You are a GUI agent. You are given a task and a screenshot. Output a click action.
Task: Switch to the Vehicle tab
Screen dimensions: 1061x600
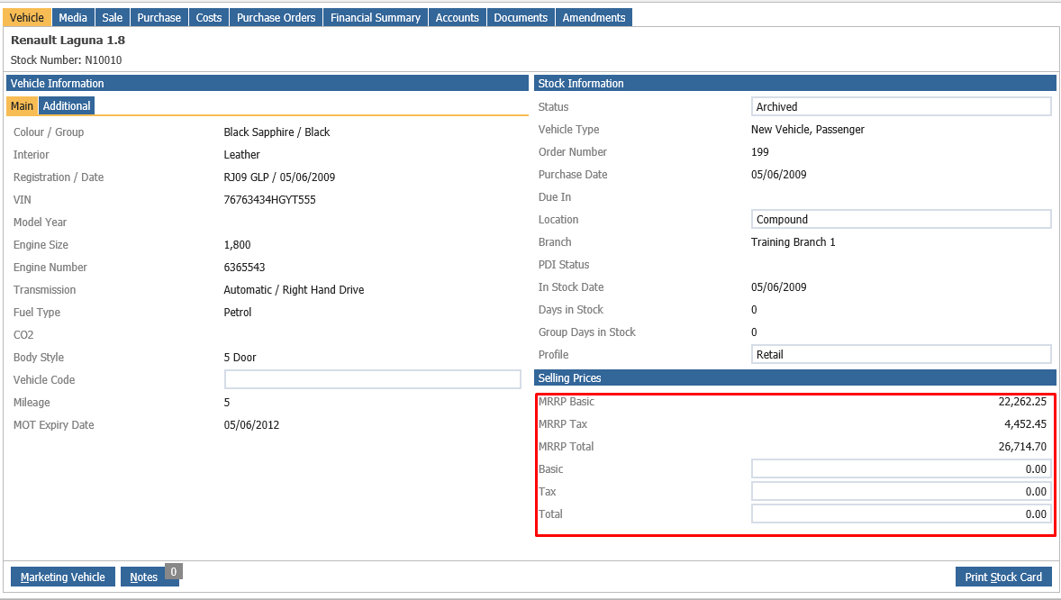point(27,18)
